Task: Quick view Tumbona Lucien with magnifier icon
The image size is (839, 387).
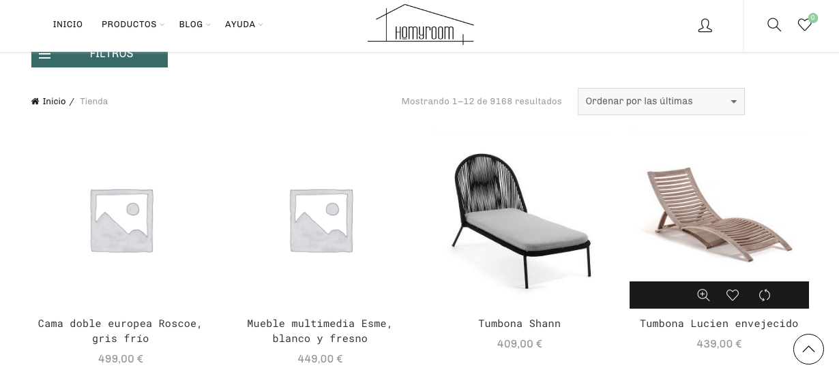Action: point(703,295)
